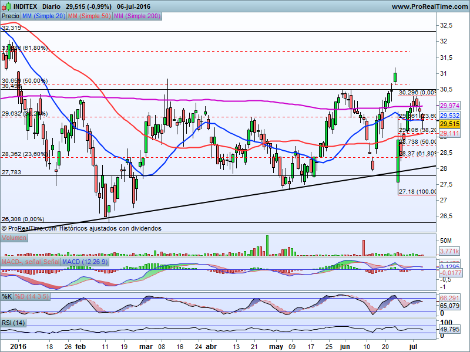Image resolution: width=470 pixels, height=352 pixels.
Task: Click the yellow 29,515 current price tag
Action: [x=449, y=124]
